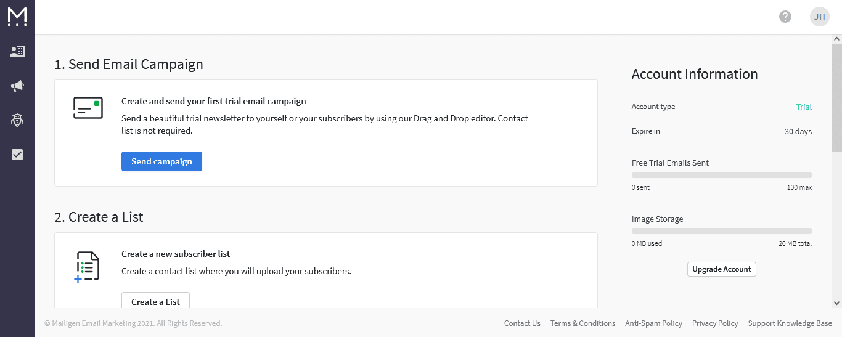Click the email campaign envelope icon

88,108
